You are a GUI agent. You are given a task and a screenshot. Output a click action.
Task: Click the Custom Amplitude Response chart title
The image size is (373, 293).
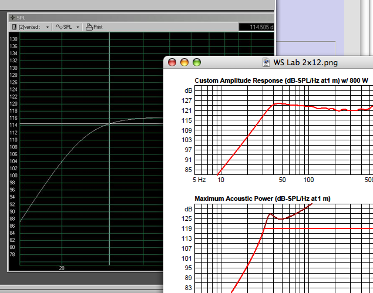(x=281, y=80)
